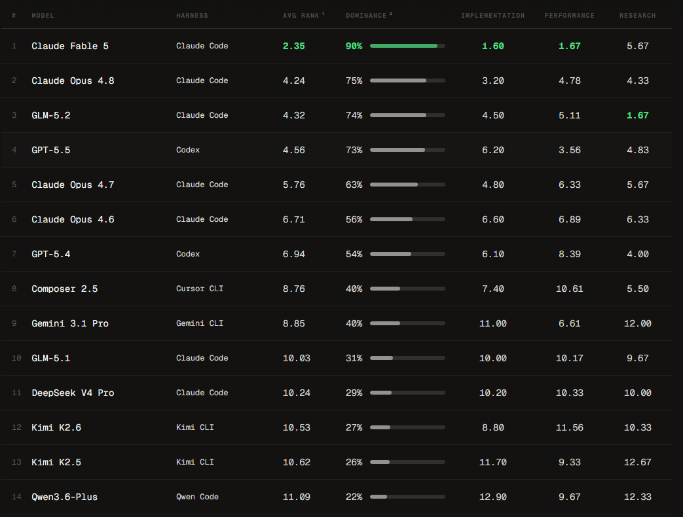Click the green 1.67 research score for GLM-5.2
The width and height of the screenshot is (683, 517).
[x=638, y=115]
